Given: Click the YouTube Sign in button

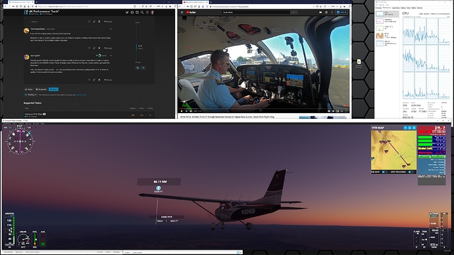Looking at the screenshot, I should pos(341,12).
